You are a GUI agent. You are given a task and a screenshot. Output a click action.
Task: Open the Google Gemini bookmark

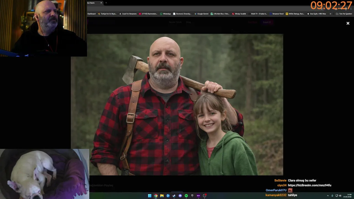pyautogui.click(x=201, y=14)
